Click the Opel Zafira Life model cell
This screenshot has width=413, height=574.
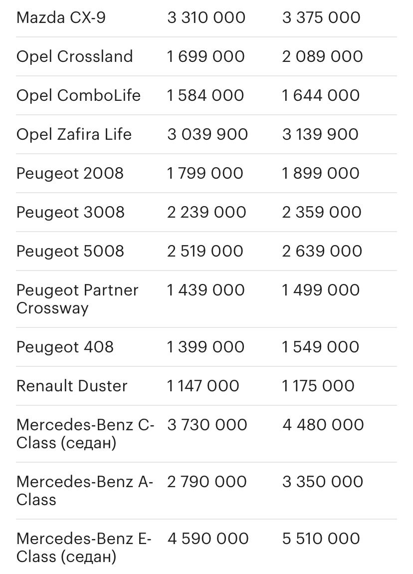(x=74, y=134)
